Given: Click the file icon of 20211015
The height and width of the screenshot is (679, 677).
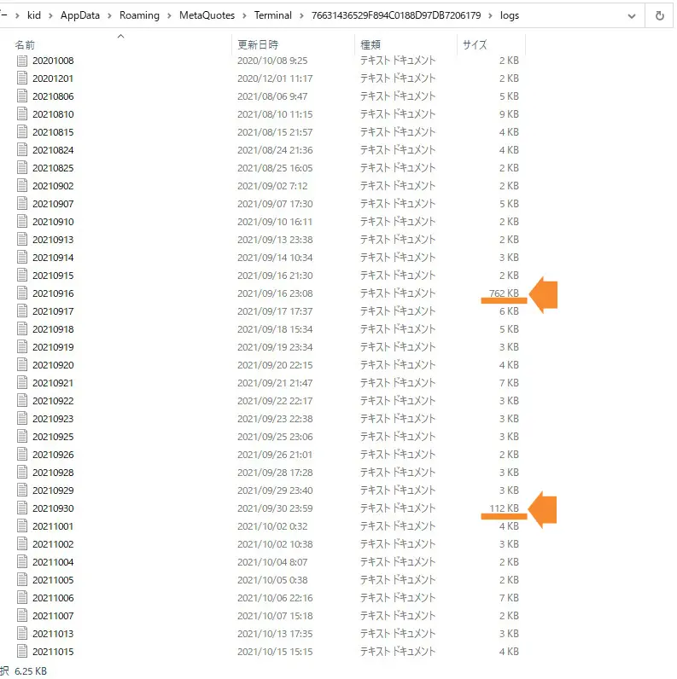Looking at the screenshot, I should 22,652.
